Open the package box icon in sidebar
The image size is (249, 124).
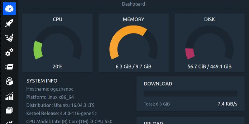(x=9, y=110)
